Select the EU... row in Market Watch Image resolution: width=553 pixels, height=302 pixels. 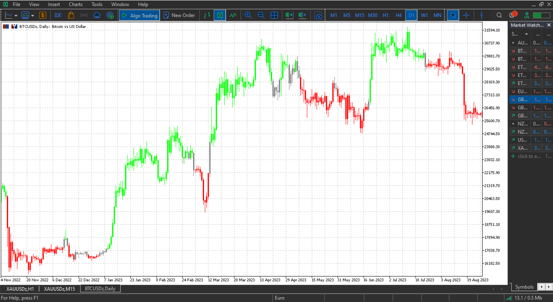(x=530, y=91)
